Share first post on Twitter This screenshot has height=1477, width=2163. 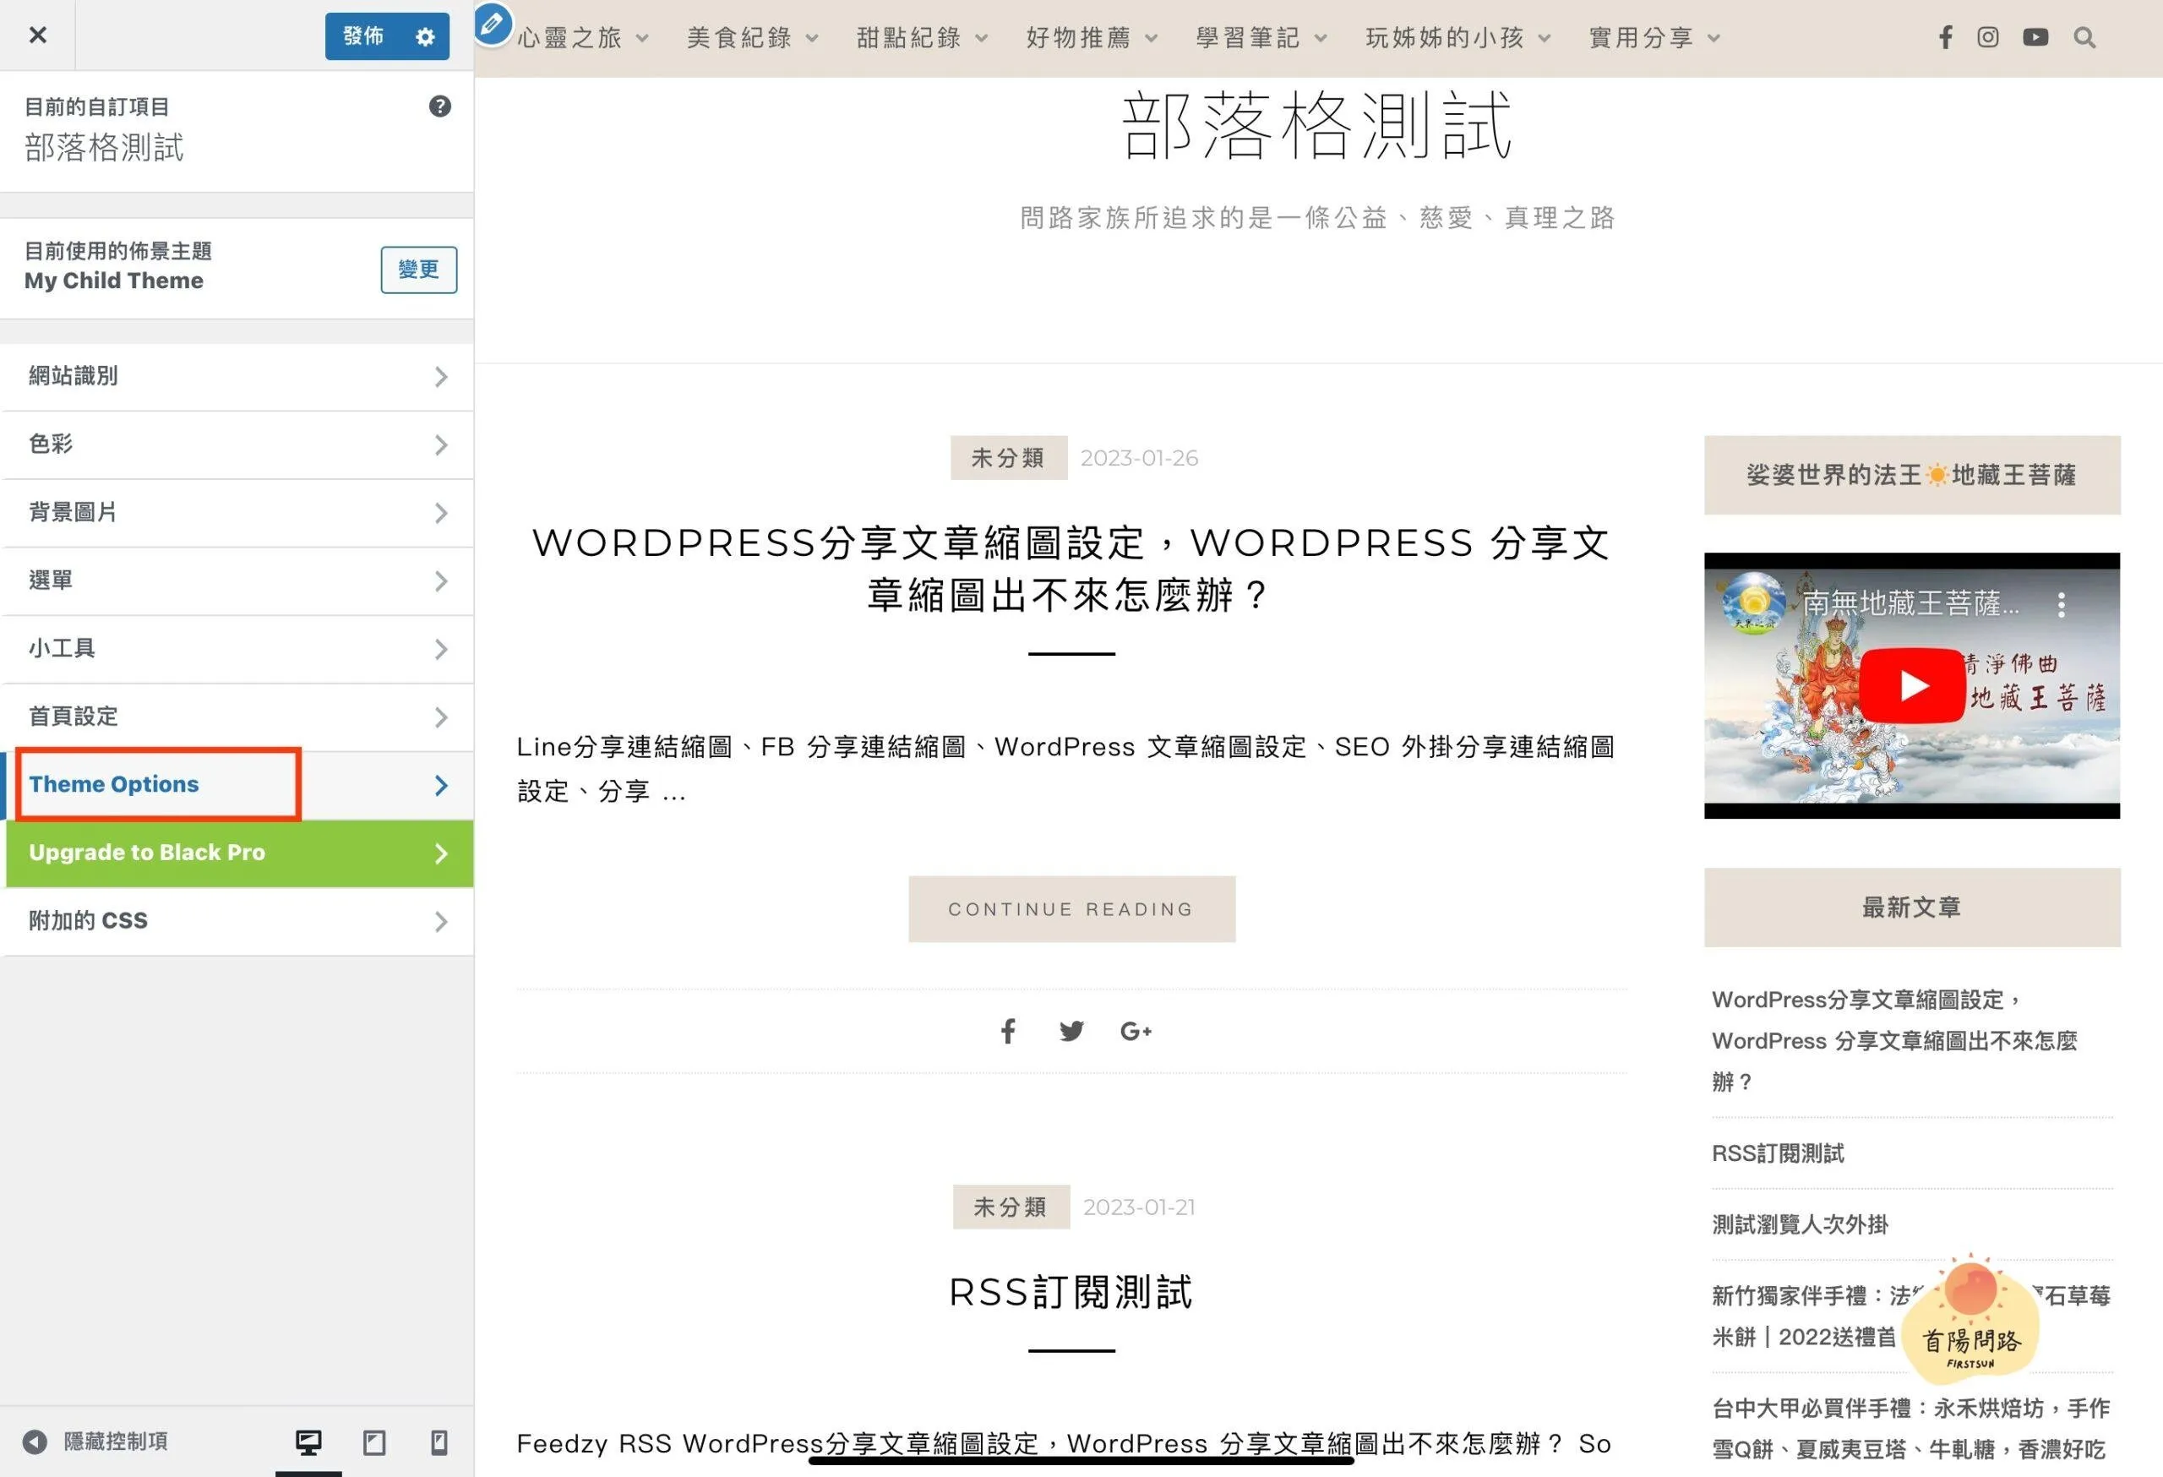1071,1030
